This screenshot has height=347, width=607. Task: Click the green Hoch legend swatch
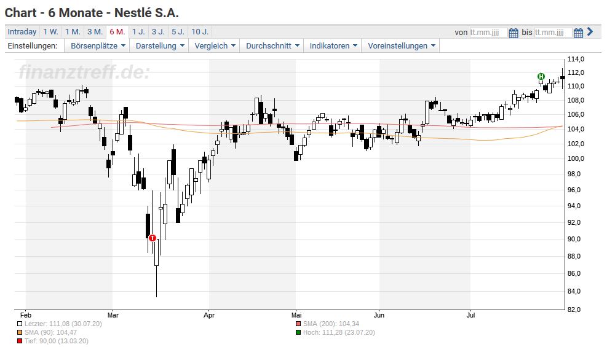298,332
